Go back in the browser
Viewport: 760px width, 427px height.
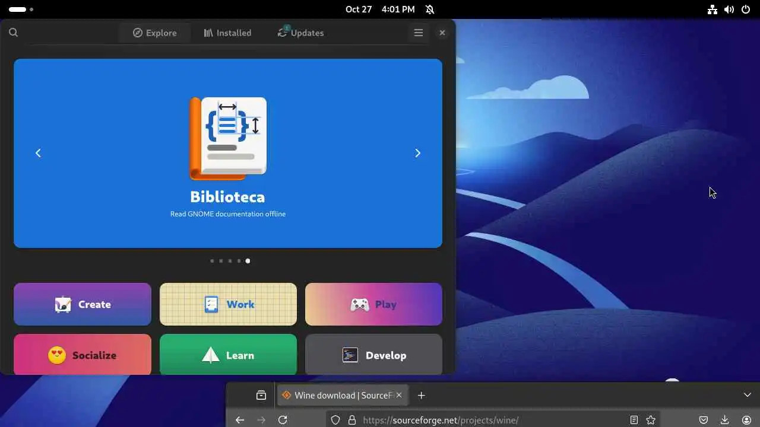(x=240, y=420)
